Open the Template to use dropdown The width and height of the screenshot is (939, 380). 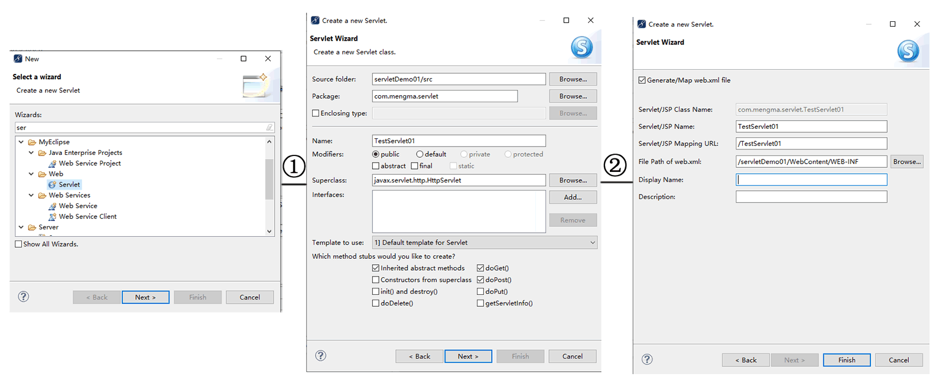pos(592,243)
